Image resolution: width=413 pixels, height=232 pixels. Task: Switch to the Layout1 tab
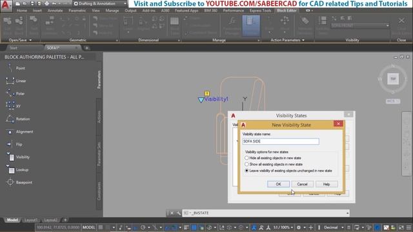(30, 220)
